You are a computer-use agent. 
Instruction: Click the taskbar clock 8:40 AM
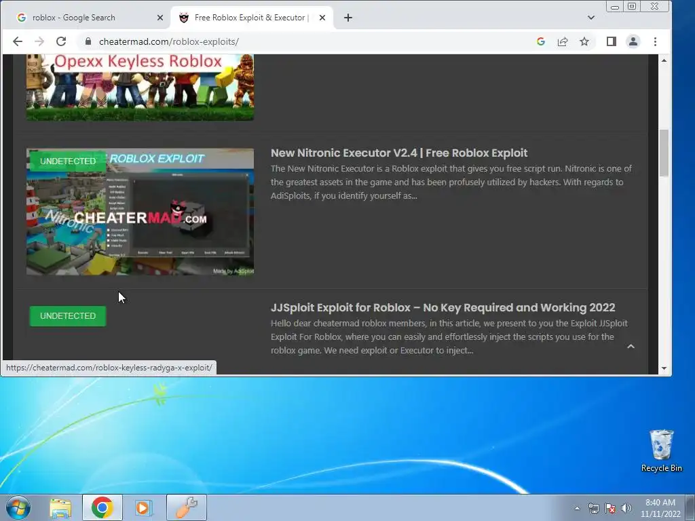(x=660, y=508)
